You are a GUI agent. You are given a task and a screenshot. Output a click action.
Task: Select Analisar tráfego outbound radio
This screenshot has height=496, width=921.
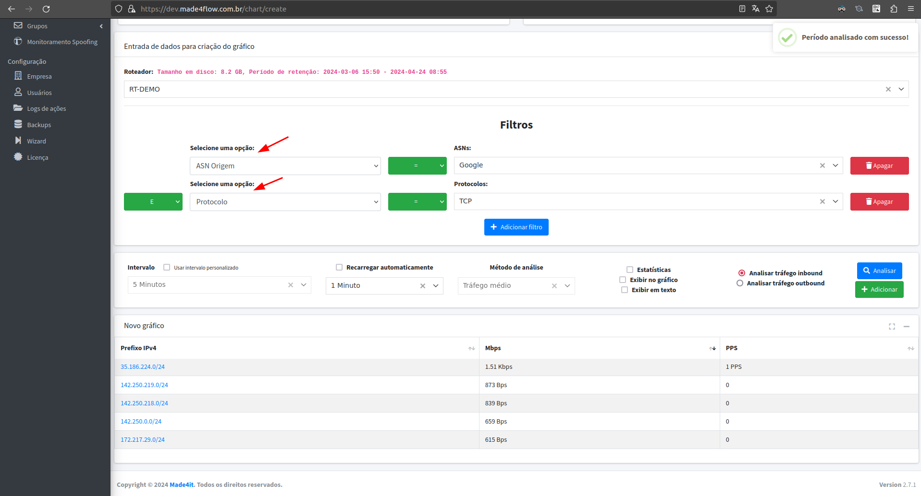point(740,283)
